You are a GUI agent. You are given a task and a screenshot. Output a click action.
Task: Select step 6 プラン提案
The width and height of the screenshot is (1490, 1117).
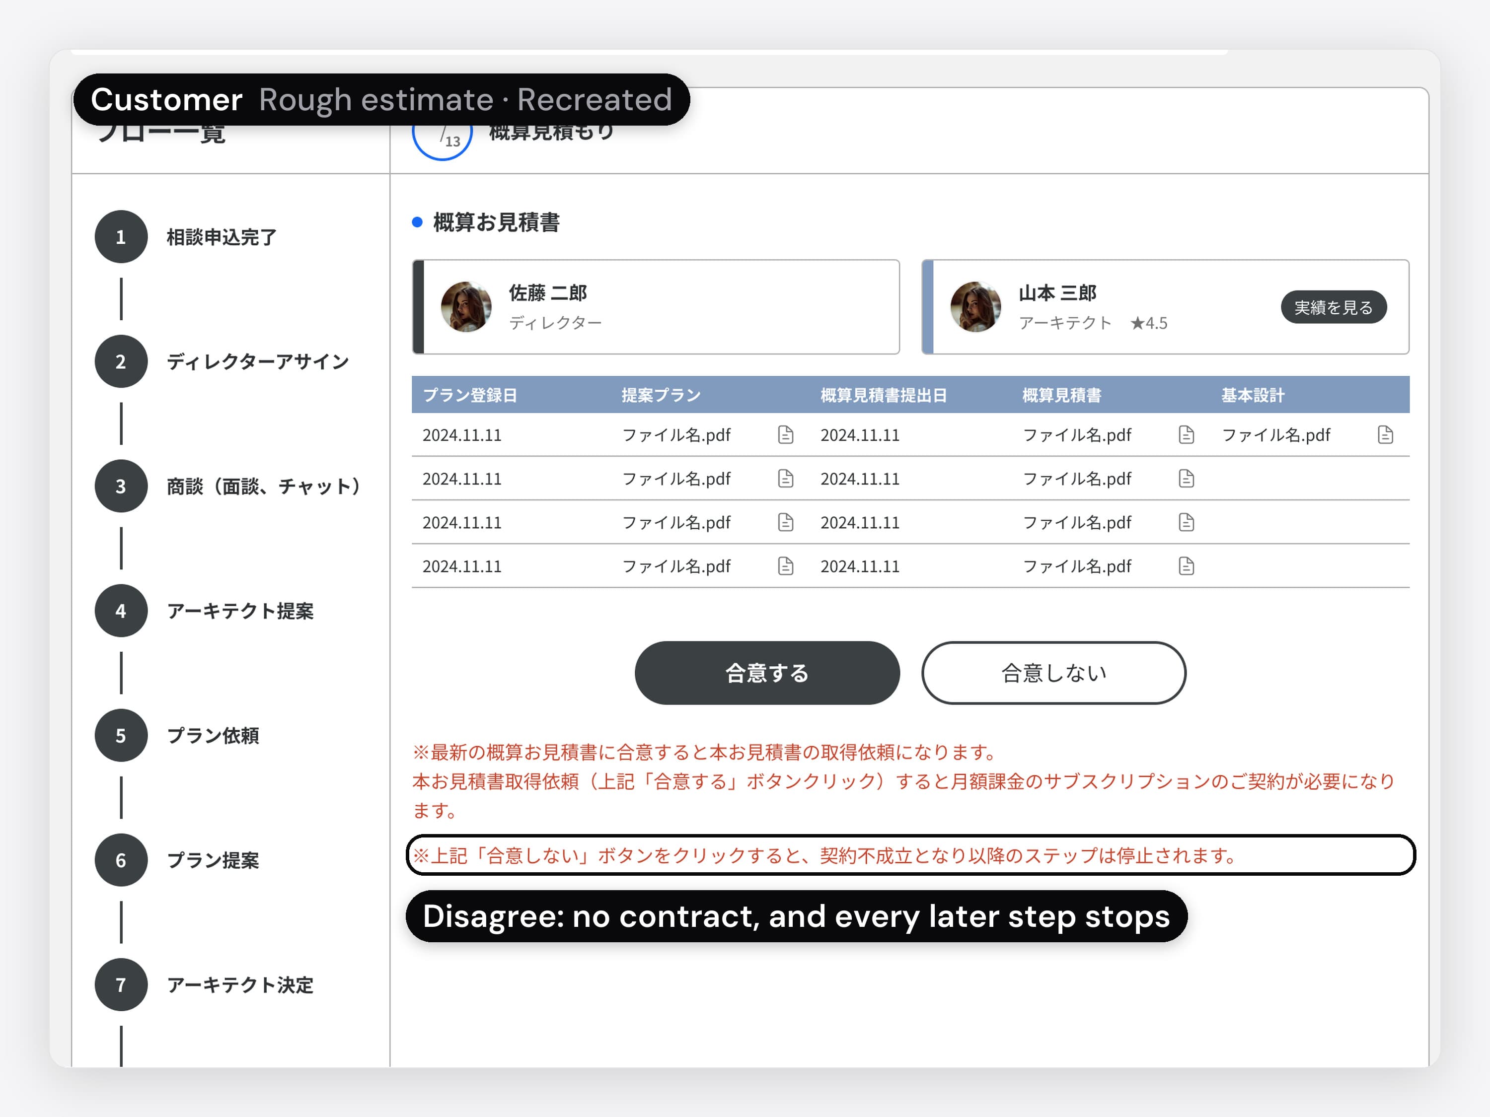tap(177, 860)
